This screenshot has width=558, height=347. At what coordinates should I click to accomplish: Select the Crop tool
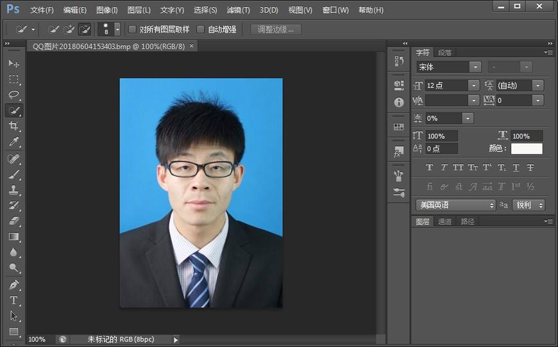tap(13, 126)
